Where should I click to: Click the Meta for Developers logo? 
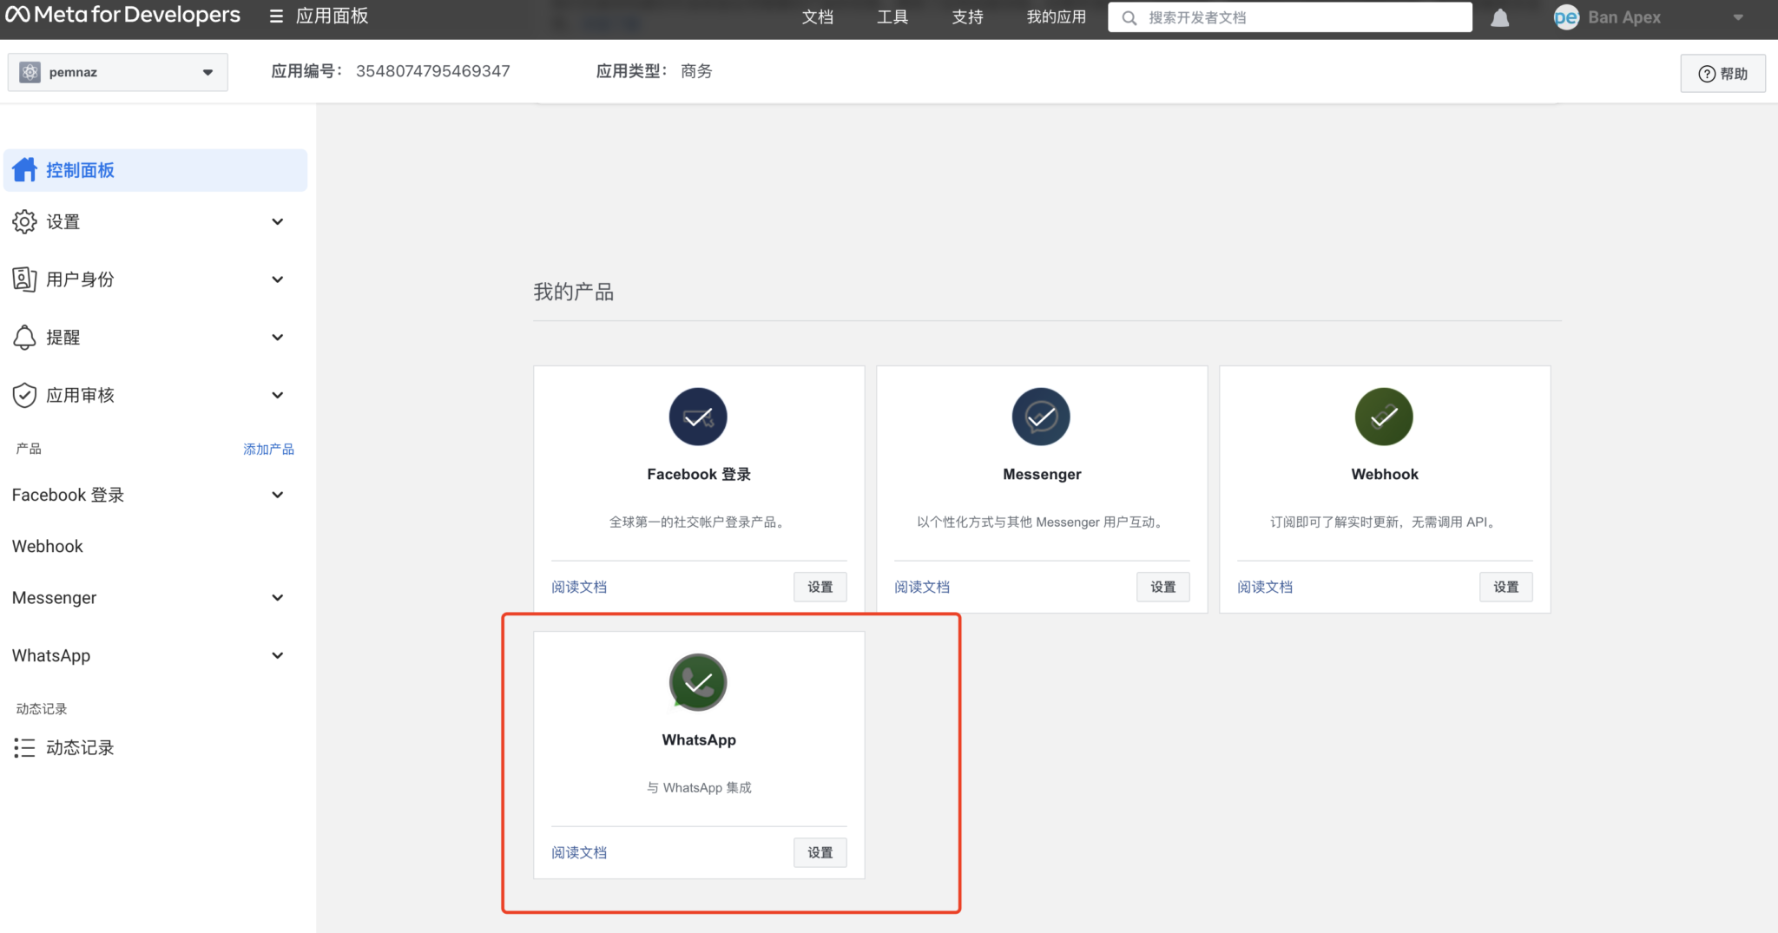[122, 16]
